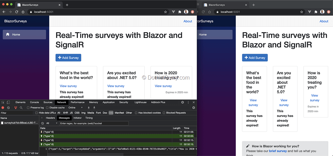Bookmark page with star icon in left browser
Screen dimensions: 333x156
click(x=165, y=12)
